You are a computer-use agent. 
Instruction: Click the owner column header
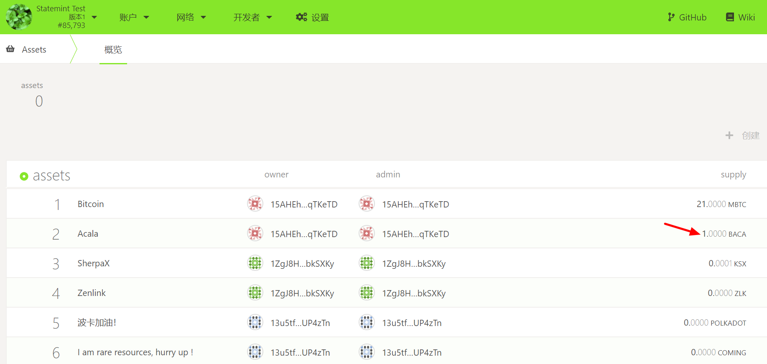(276, 174)
